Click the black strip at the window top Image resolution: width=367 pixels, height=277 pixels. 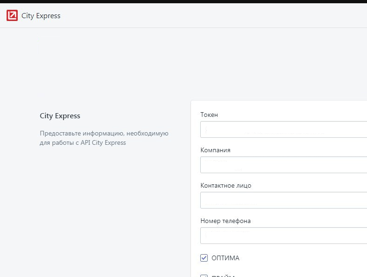183,1
